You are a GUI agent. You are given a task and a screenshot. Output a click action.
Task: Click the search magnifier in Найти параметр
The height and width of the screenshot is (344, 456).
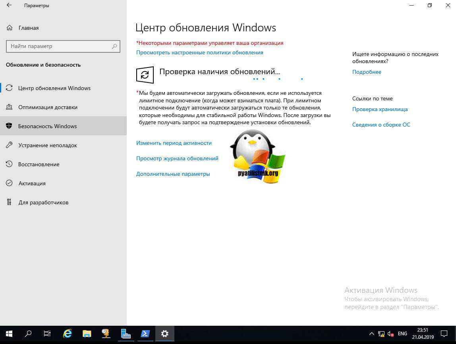point(114,46)
